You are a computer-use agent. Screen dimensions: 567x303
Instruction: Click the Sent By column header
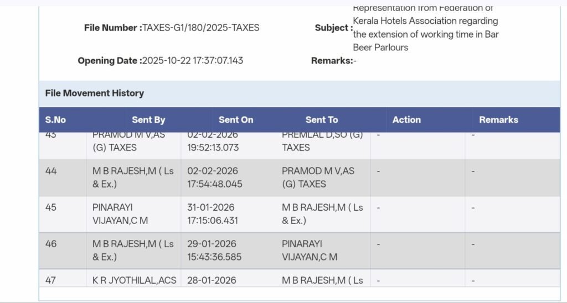(x=148, y=119)
